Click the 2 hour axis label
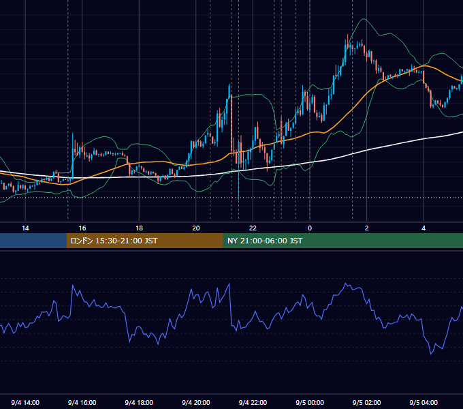The height and width of the screenshot is (409, 463). tap(367, 228)
